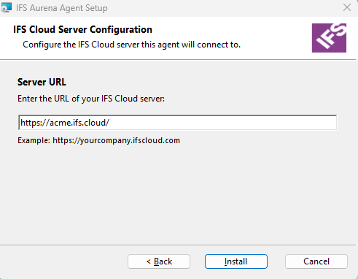358x279 pixels.
Task: Click 'IFS Cloud Server Configuration' title
Action: click(82, 29)
